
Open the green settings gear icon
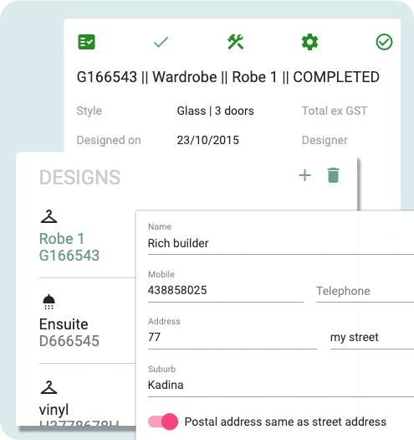[x=309, y=42]
